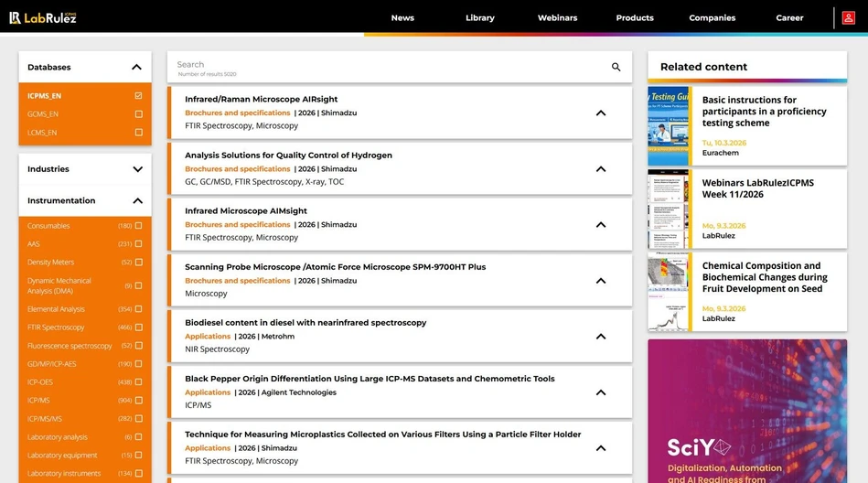Toggle chevron on Biodiesel content entry
868x483 pixels.
(601, 337)
